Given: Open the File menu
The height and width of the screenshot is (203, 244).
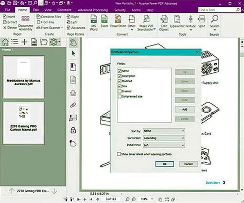Looking at the screenshot, I should click(x=7, y=10).
